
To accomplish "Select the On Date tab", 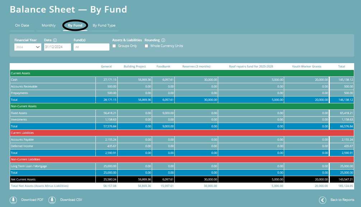I will [x=22, y=25].
